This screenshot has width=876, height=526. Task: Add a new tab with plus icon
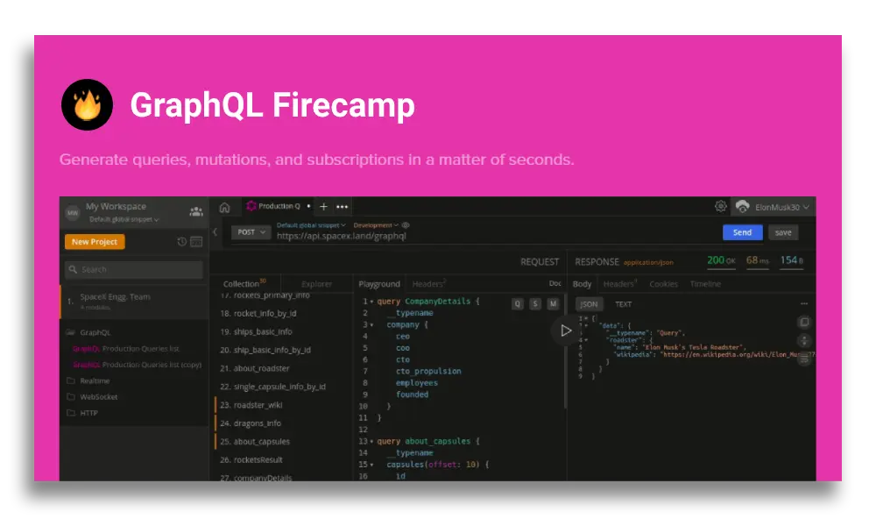pyautogui.click(x=323, y=206)
